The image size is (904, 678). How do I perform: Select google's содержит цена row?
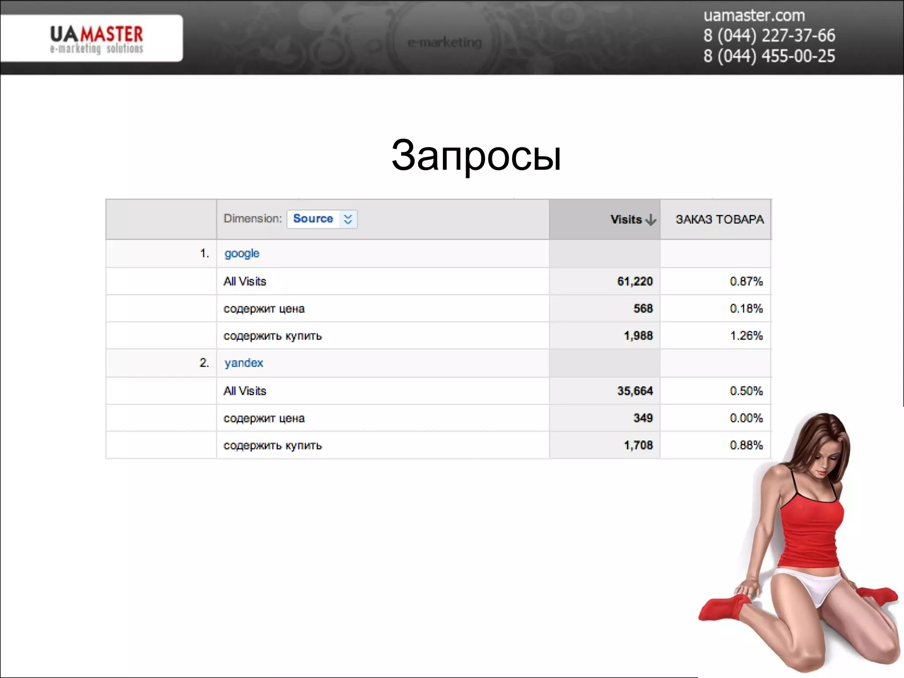(x=264, y=309)
